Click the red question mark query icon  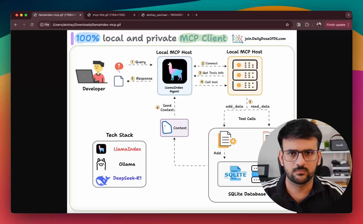[x=119, y=67]
